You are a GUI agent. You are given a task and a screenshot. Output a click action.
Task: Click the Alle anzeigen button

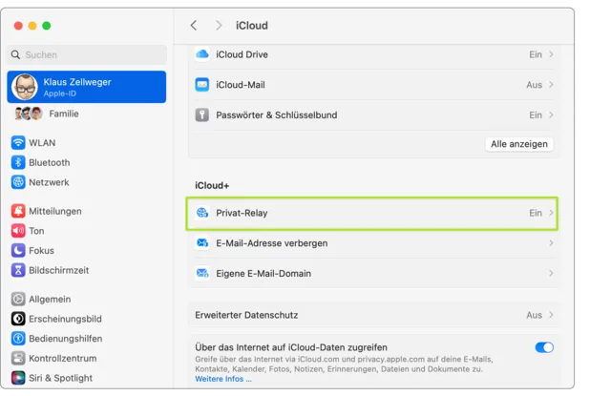519,144
